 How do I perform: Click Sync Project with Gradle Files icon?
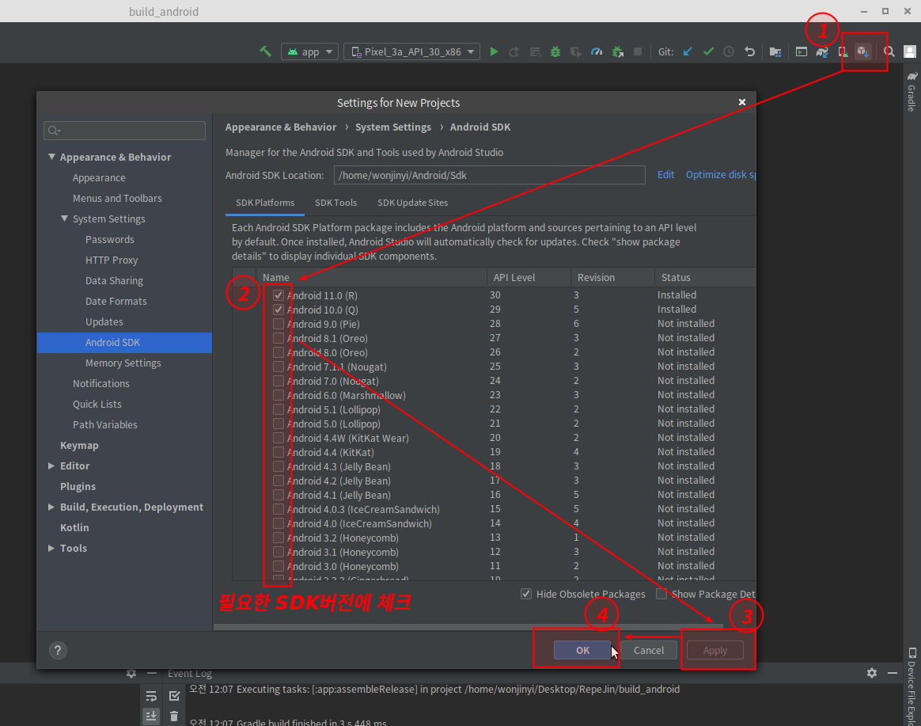[822, 51]
